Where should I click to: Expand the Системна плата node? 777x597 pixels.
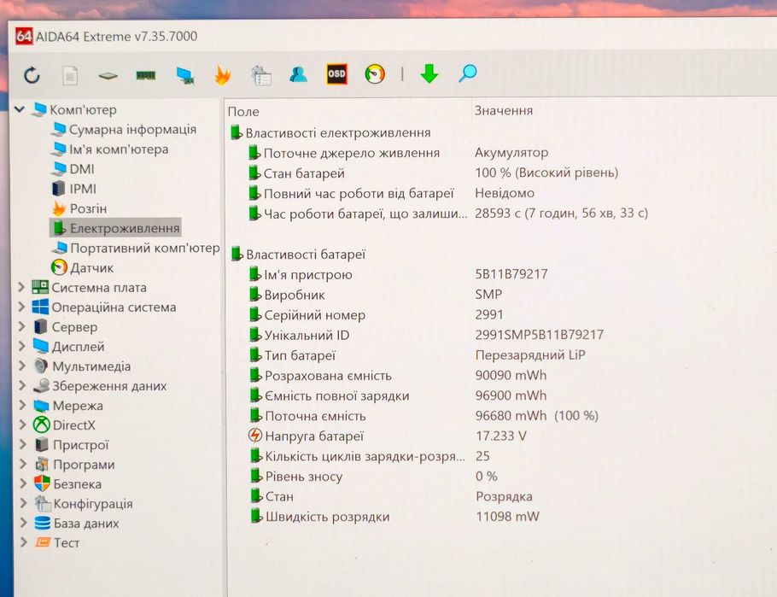pos(21,287)
